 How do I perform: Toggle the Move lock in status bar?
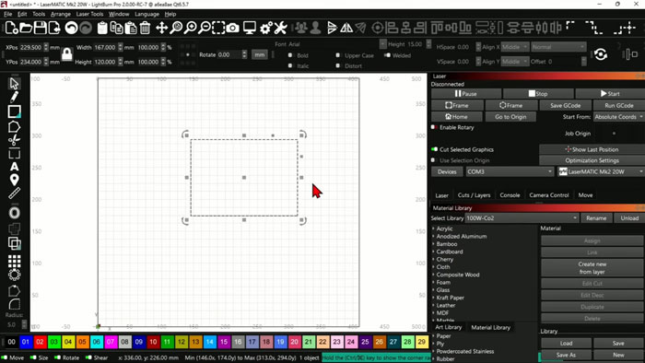pyautogui.click(x=4, y=357)
